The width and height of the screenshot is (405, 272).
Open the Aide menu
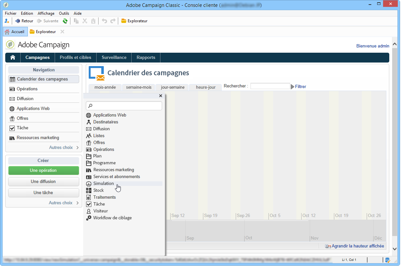pos(78,13)
